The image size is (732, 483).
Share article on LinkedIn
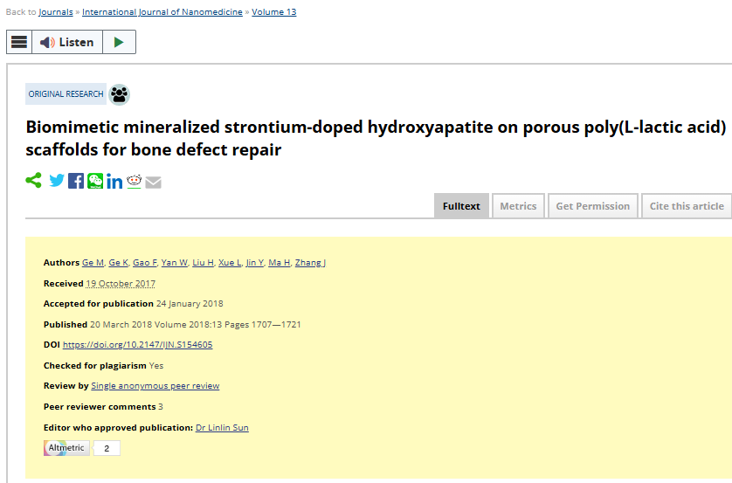tap(114, 181)
